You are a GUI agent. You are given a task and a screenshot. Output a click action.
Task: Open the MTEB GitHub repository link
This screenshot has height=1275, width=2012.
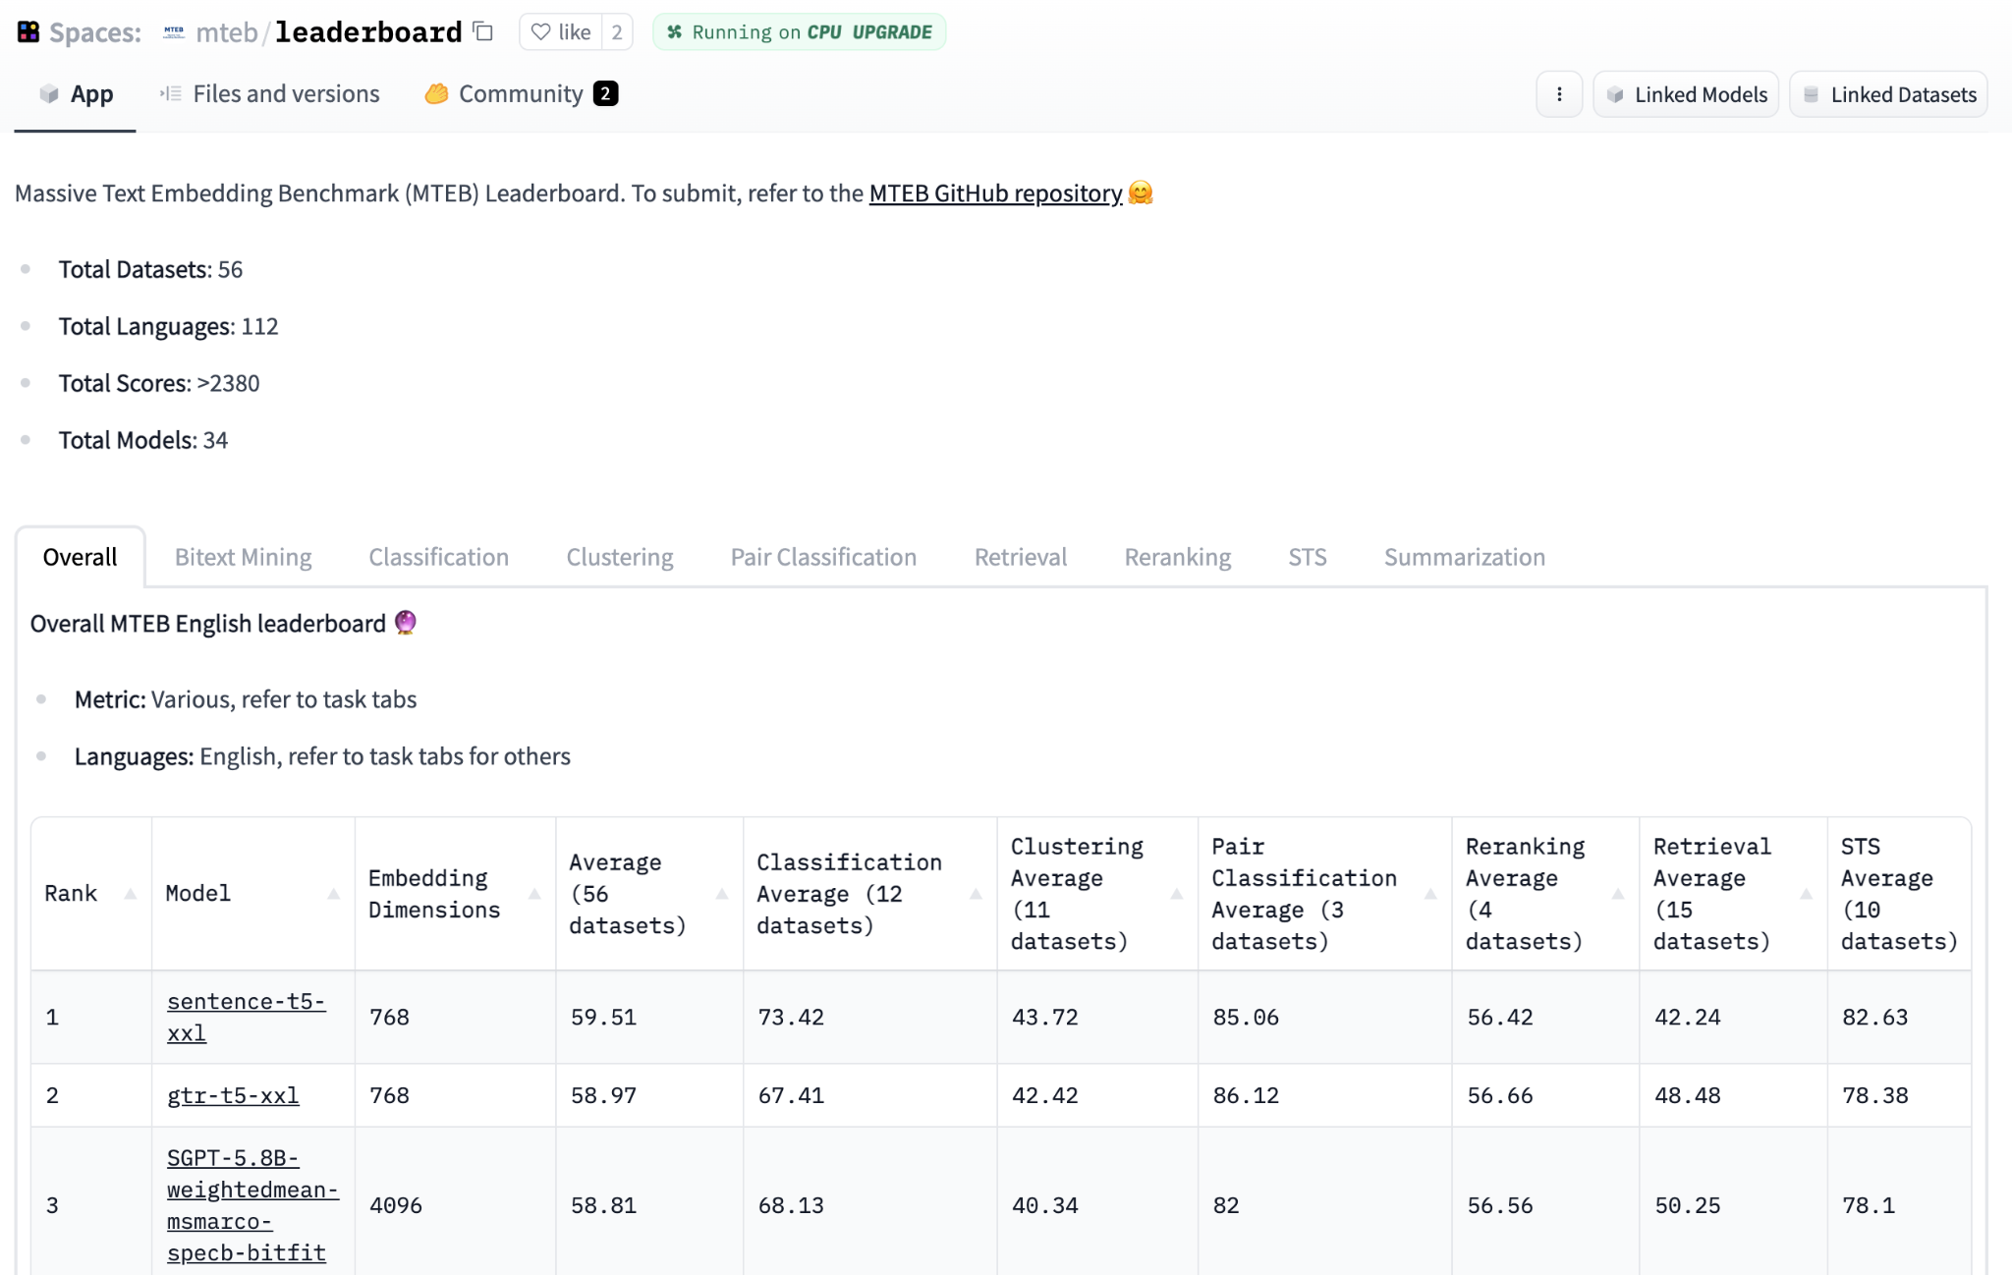(995, 194)
